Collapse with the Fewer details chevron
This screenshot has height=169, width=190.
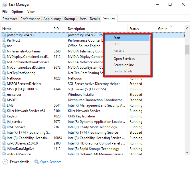tap(5, 162)
